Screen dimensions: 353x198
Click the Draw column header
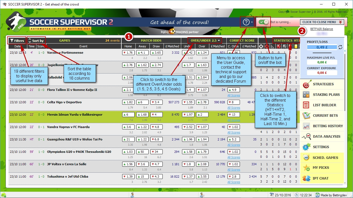coord(156,46)
